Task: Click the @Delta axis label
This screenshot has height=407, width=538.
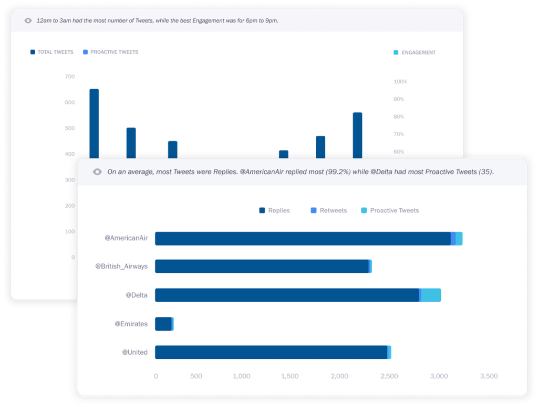Action: [137, 295]
